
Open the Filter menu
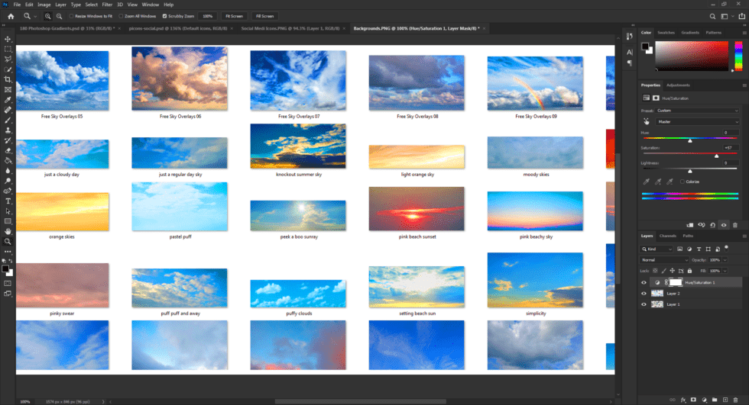pyautogui.click(x=107, y=5)
